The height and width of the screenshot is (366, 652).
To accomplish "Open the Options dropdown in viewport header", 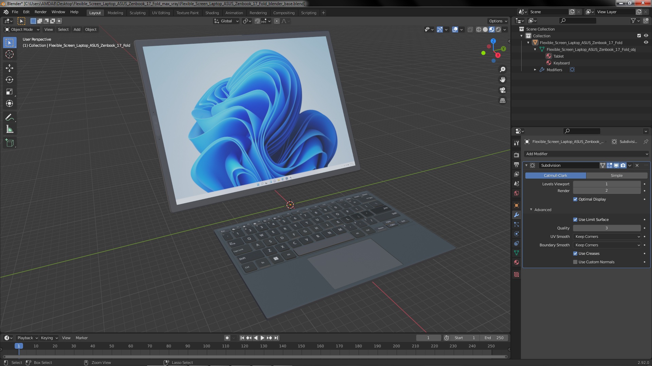I will [498, 21].
